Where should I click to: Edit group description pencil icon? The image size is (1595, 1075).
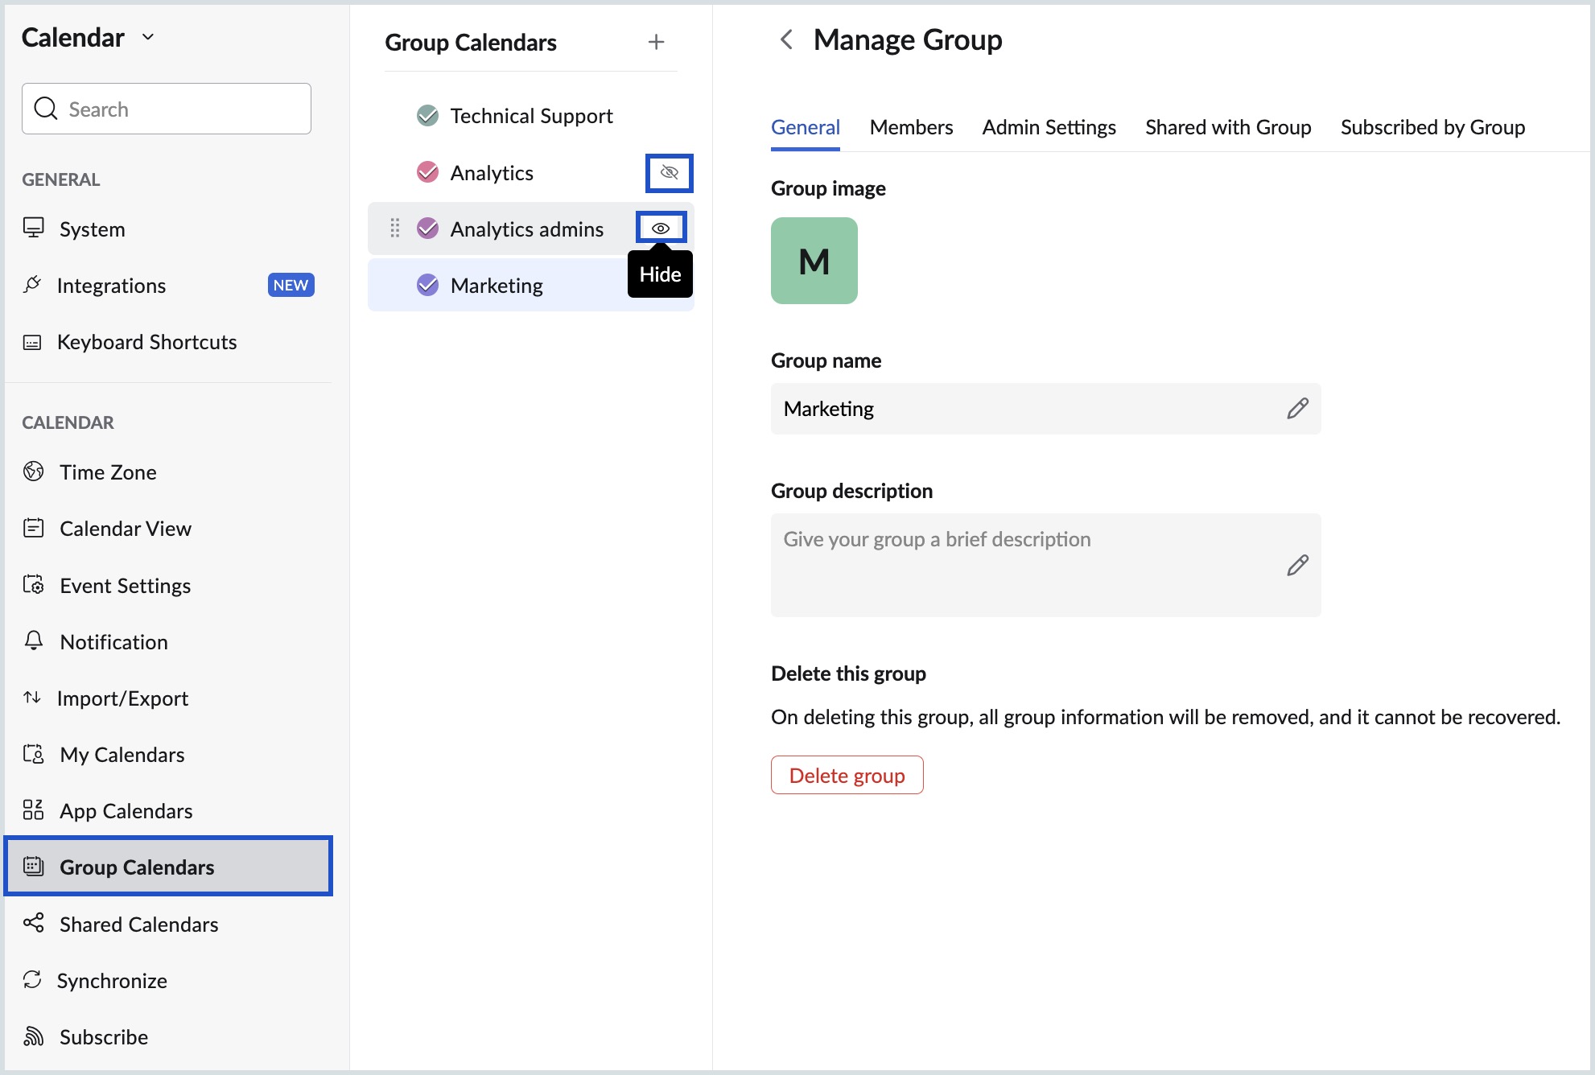coord(1297,565)
